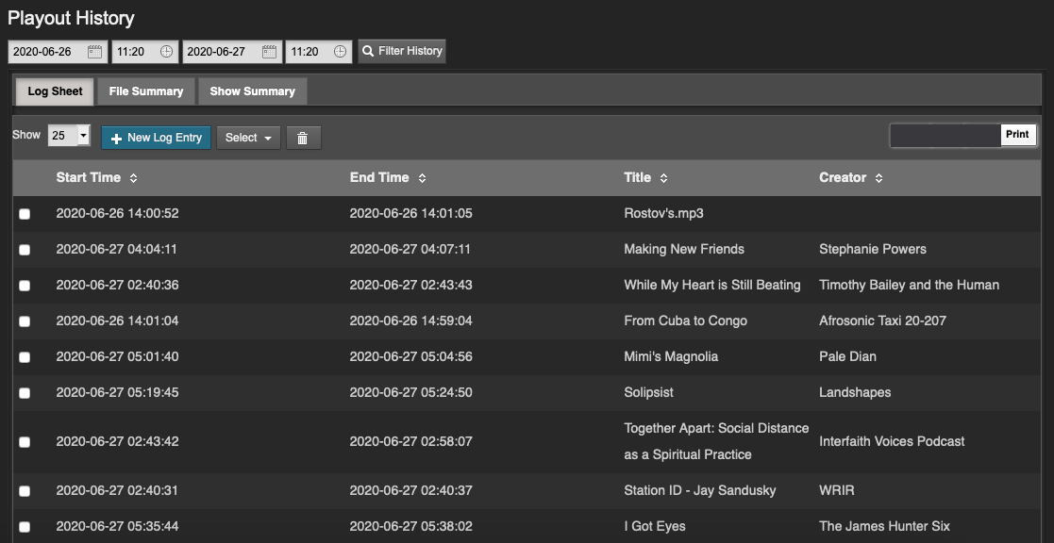Click the clock icon in start time field
Viewport: 1054px width, 543px height.
click(167, 52)
